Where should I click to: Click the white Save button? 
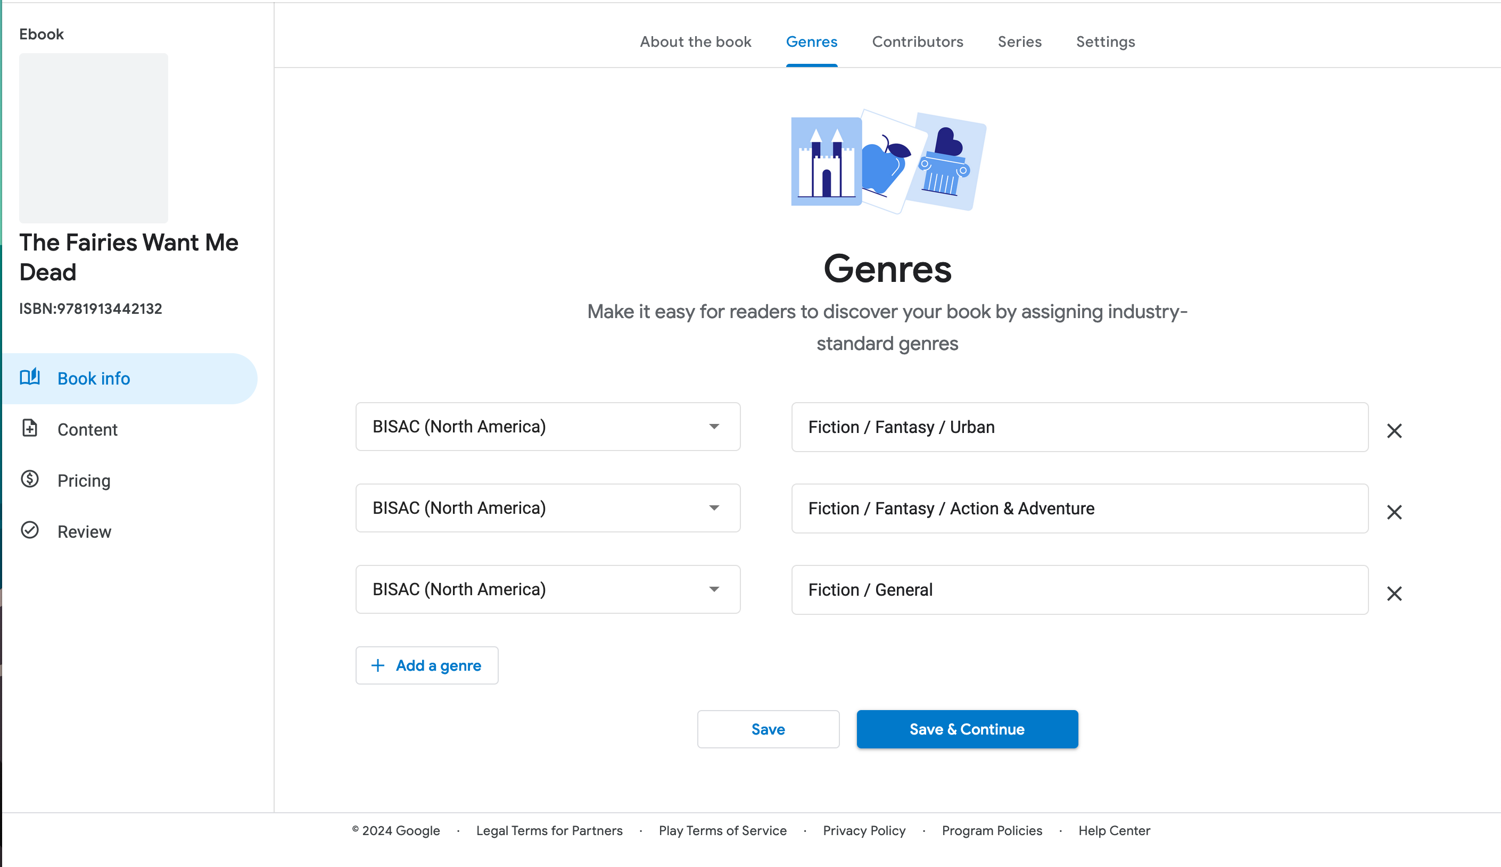point(768,729)
